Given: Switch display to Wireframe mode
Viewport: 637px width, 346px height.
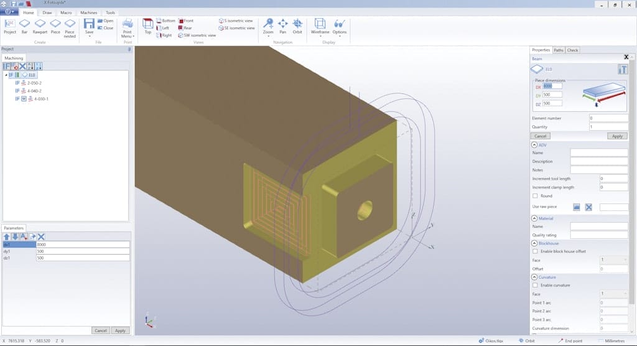Looking at the screenshot, I should click(320, 25).
